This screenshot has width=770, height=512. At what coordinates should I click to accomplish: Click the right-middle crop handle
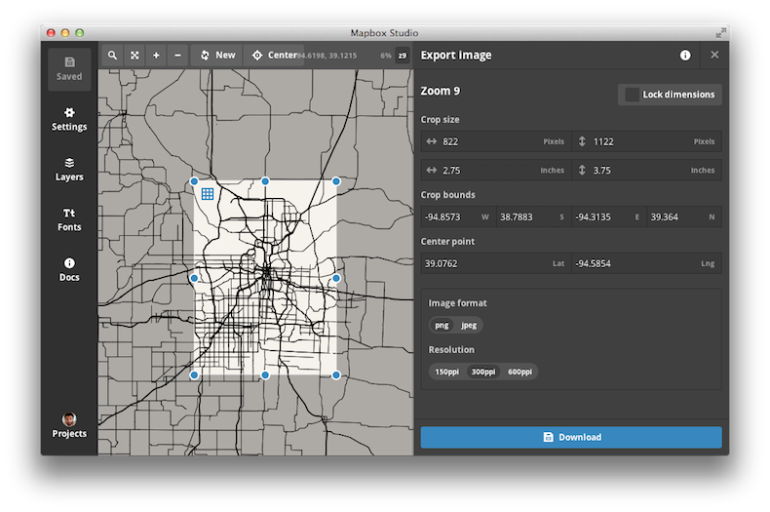[336, 278]
